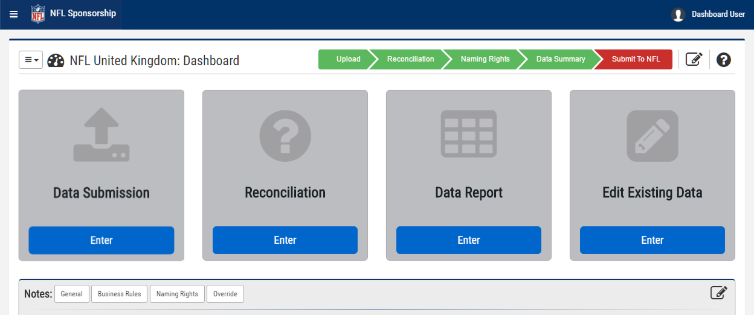Click the edit notes icon in Notes panel

coord(718,293)
